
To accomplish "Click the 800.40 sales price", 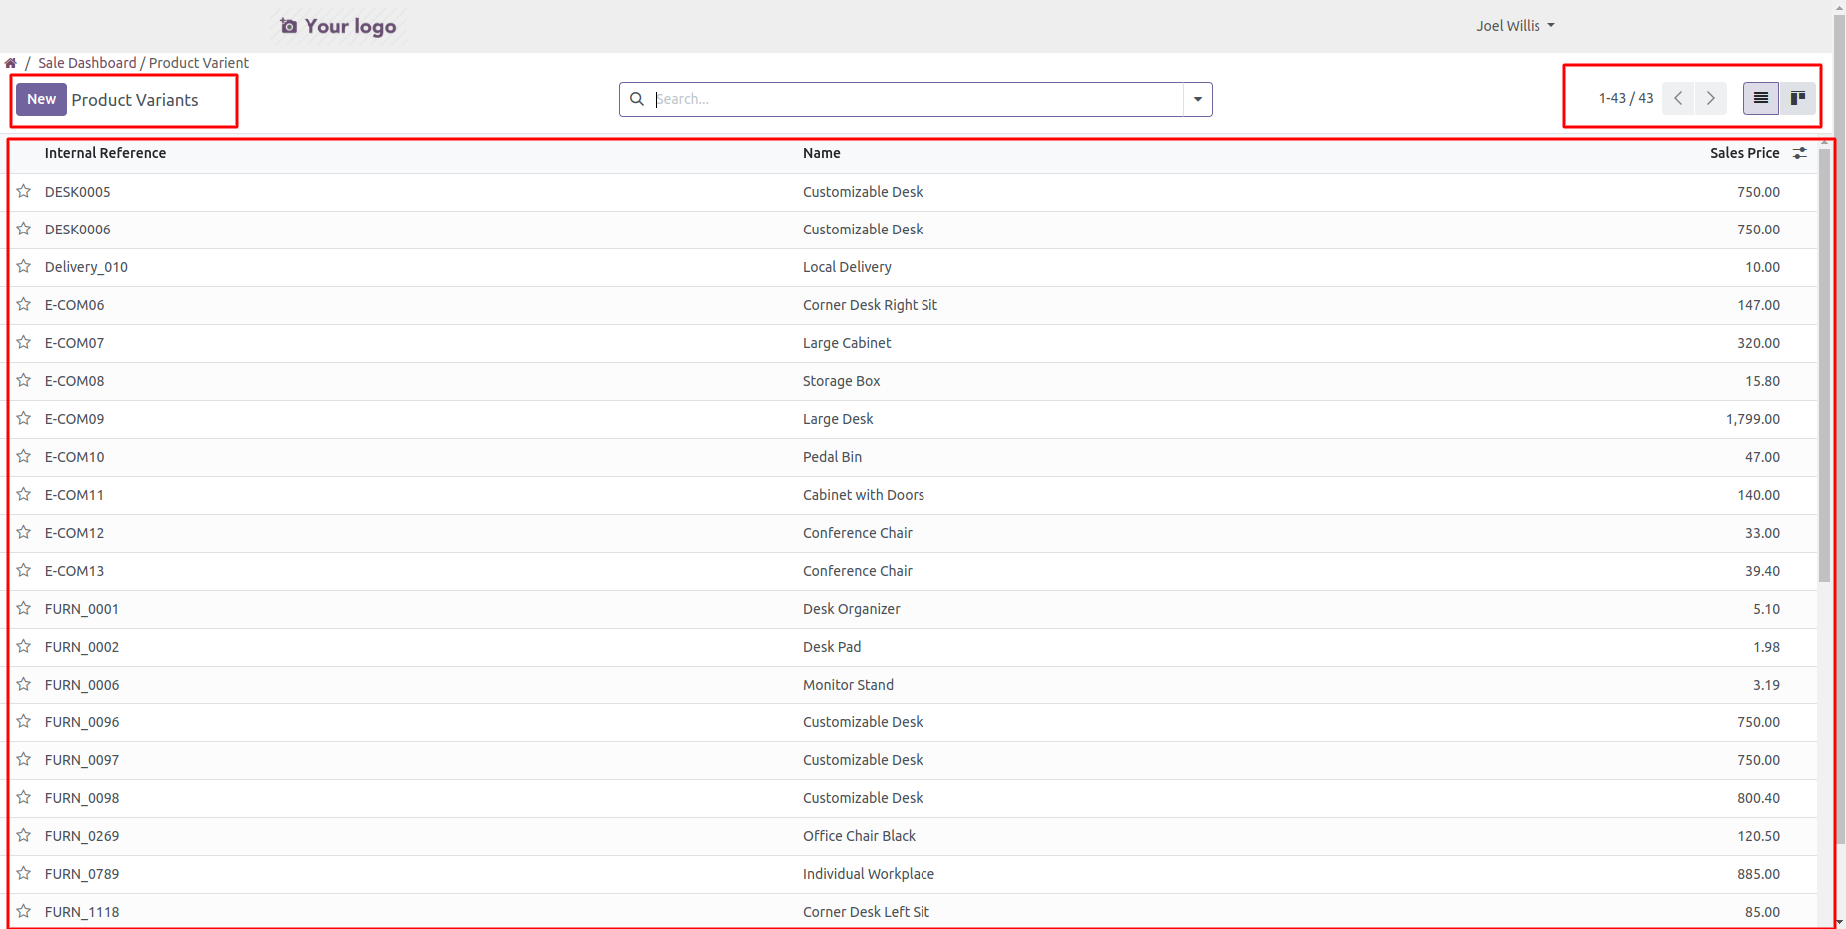I will point(1758,798).
